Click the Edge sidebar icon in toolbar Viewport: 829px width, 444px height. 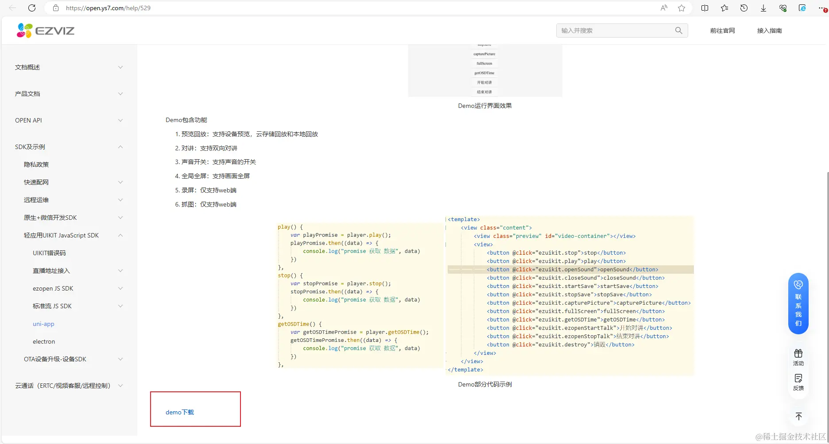click(802, 8)
